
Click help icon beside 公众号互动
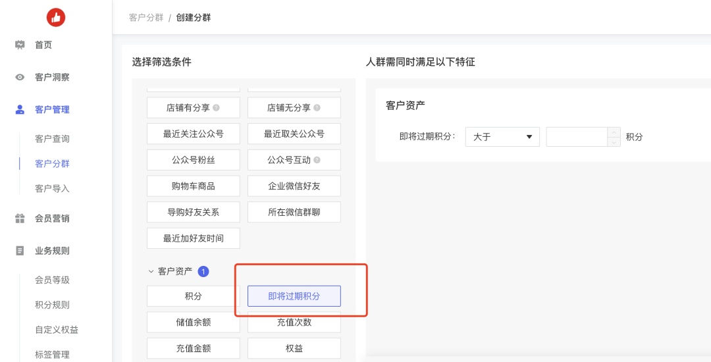click(317, 160)
